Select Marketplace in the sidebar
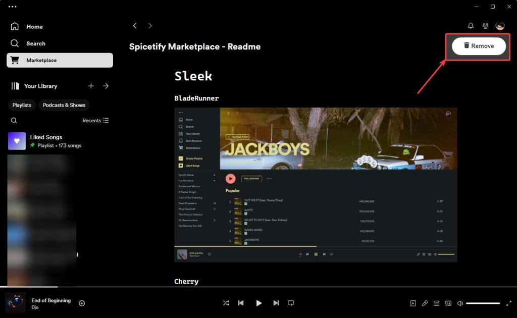This screenshot has width=517, height=318. click(x=60, y=60)
